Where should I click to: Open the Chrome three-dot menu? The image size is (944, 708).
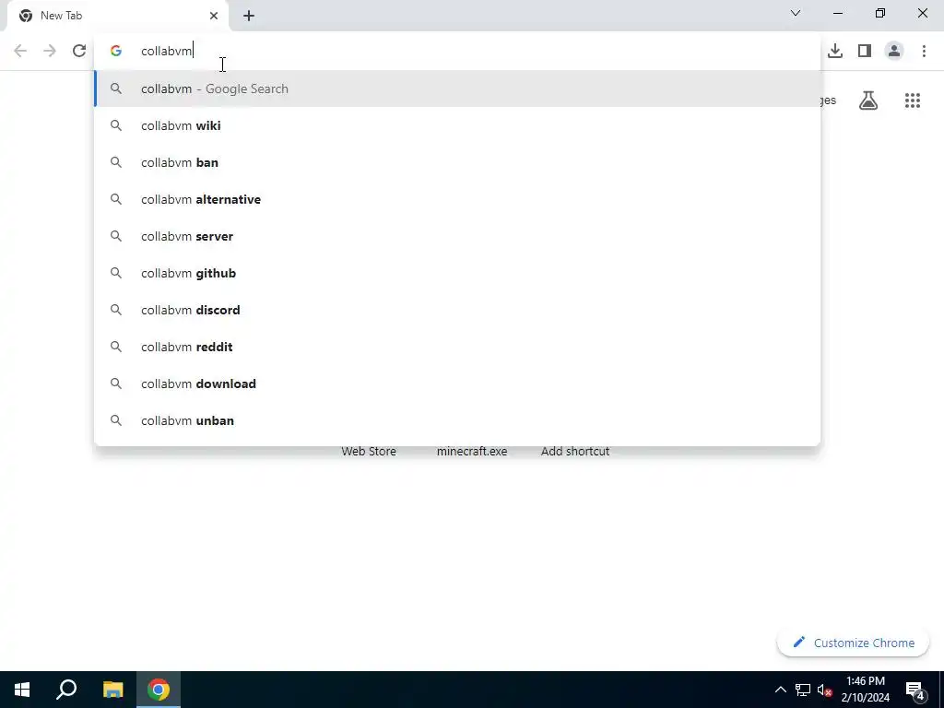pyautogui.click(x=924, y=51)
